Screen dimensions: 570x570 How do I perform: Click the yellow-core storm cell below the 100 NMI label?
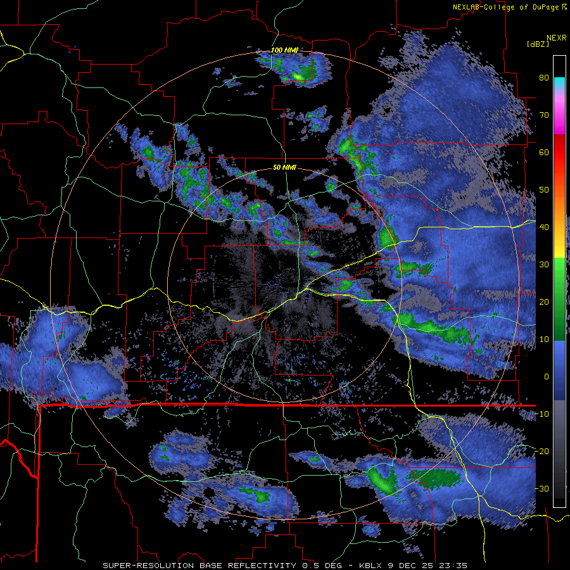(x=298, y=77)
